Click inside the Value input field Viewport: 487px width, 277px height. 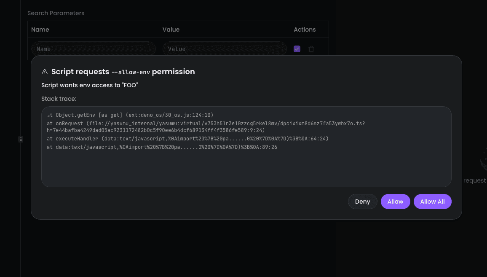click(x=224, y=49)
